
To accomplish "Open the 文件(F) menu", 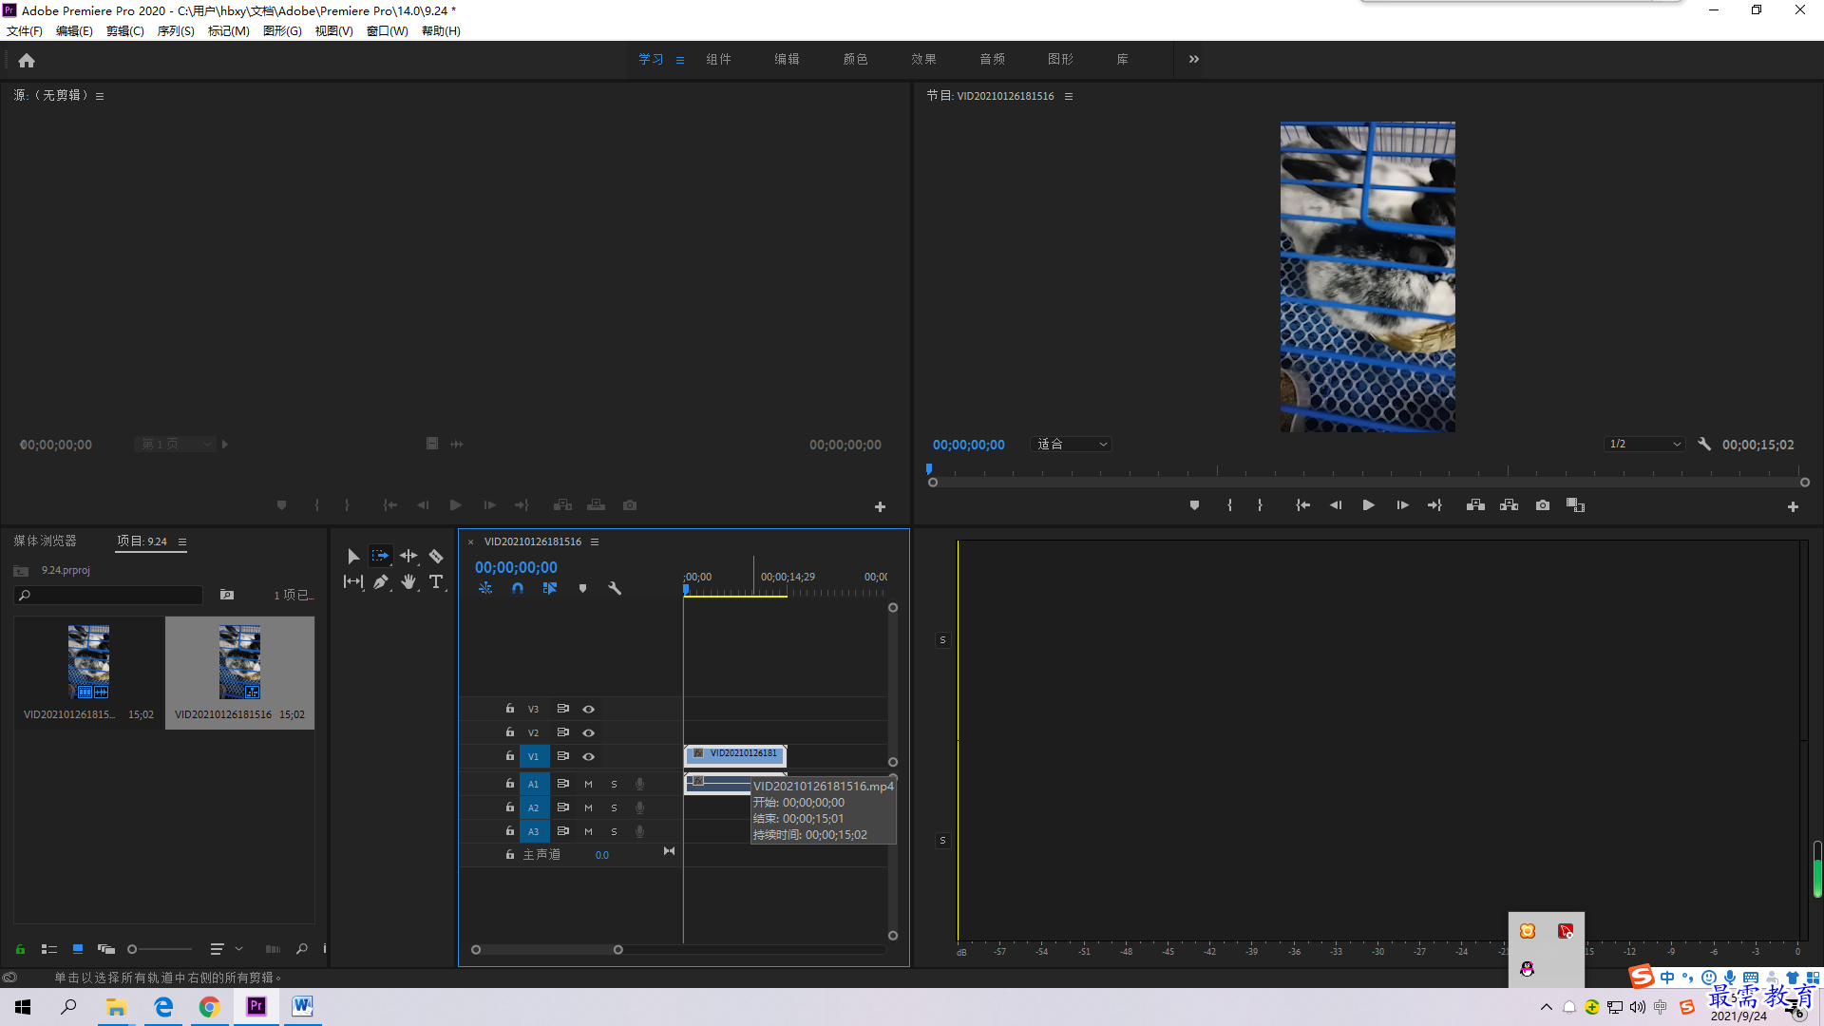I will [25, 30].
